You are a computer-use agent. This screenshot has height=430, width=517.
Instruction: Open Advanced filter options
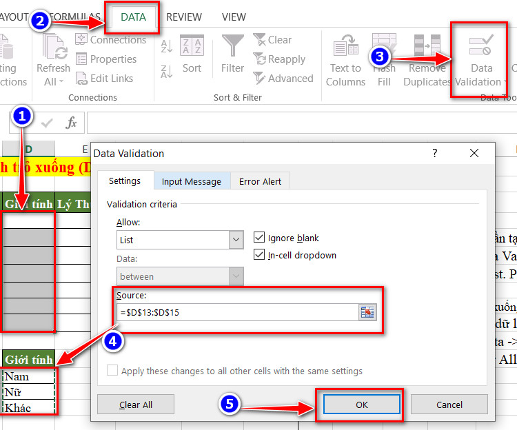[x=283, y=79]
